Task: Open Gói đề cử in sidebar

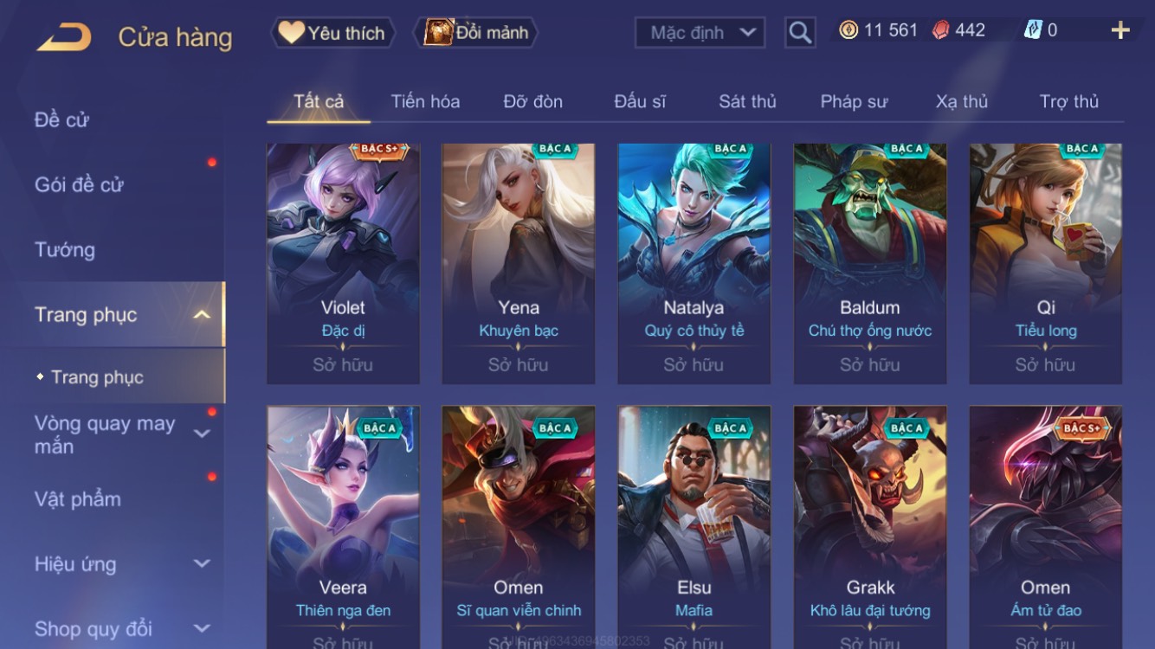Action: pyautogui.click(x=79, y=184)
